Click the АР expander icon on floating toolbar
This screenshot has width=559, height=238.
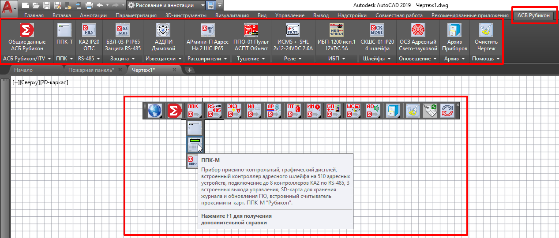pyautogui.click(x=274, y=111)
